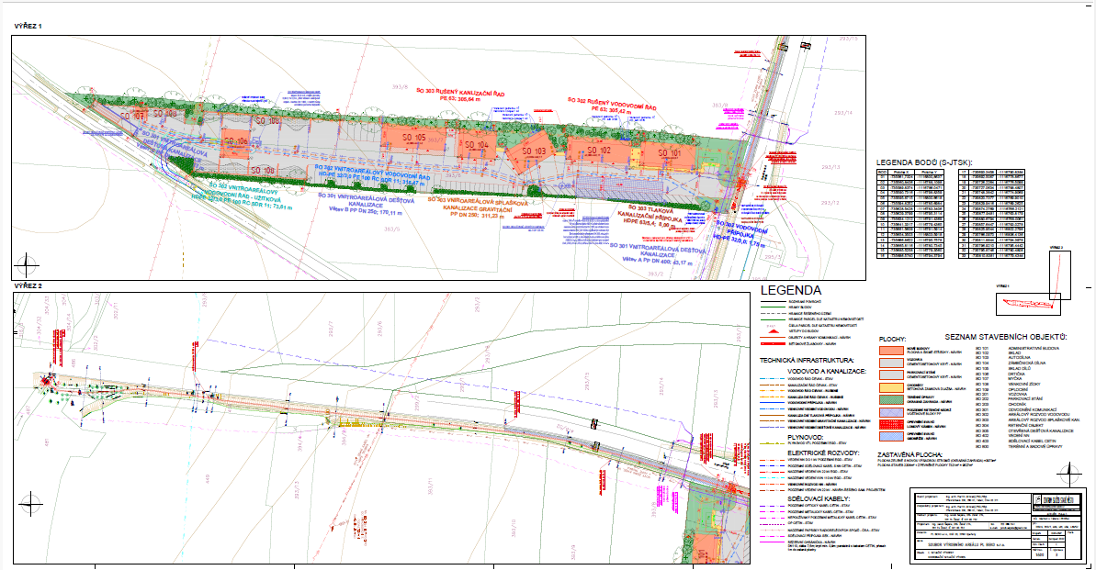Select the green 'Terénní úpravy' legend swatch
The height and width of the screenshot is (570, 1096).
891,399
